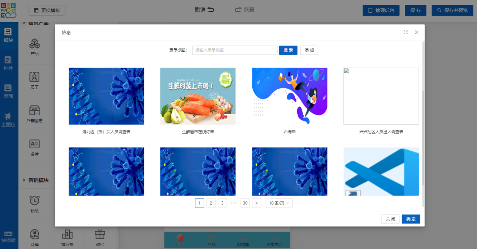Collapse the 营销模块 section
477x249 pixels.
(24, 180)
